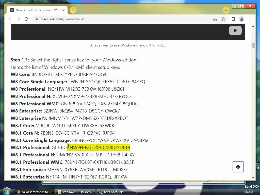Switch to Chrome taskbar button
Viewport: 260px width, 195px height.
pos(34,192)
